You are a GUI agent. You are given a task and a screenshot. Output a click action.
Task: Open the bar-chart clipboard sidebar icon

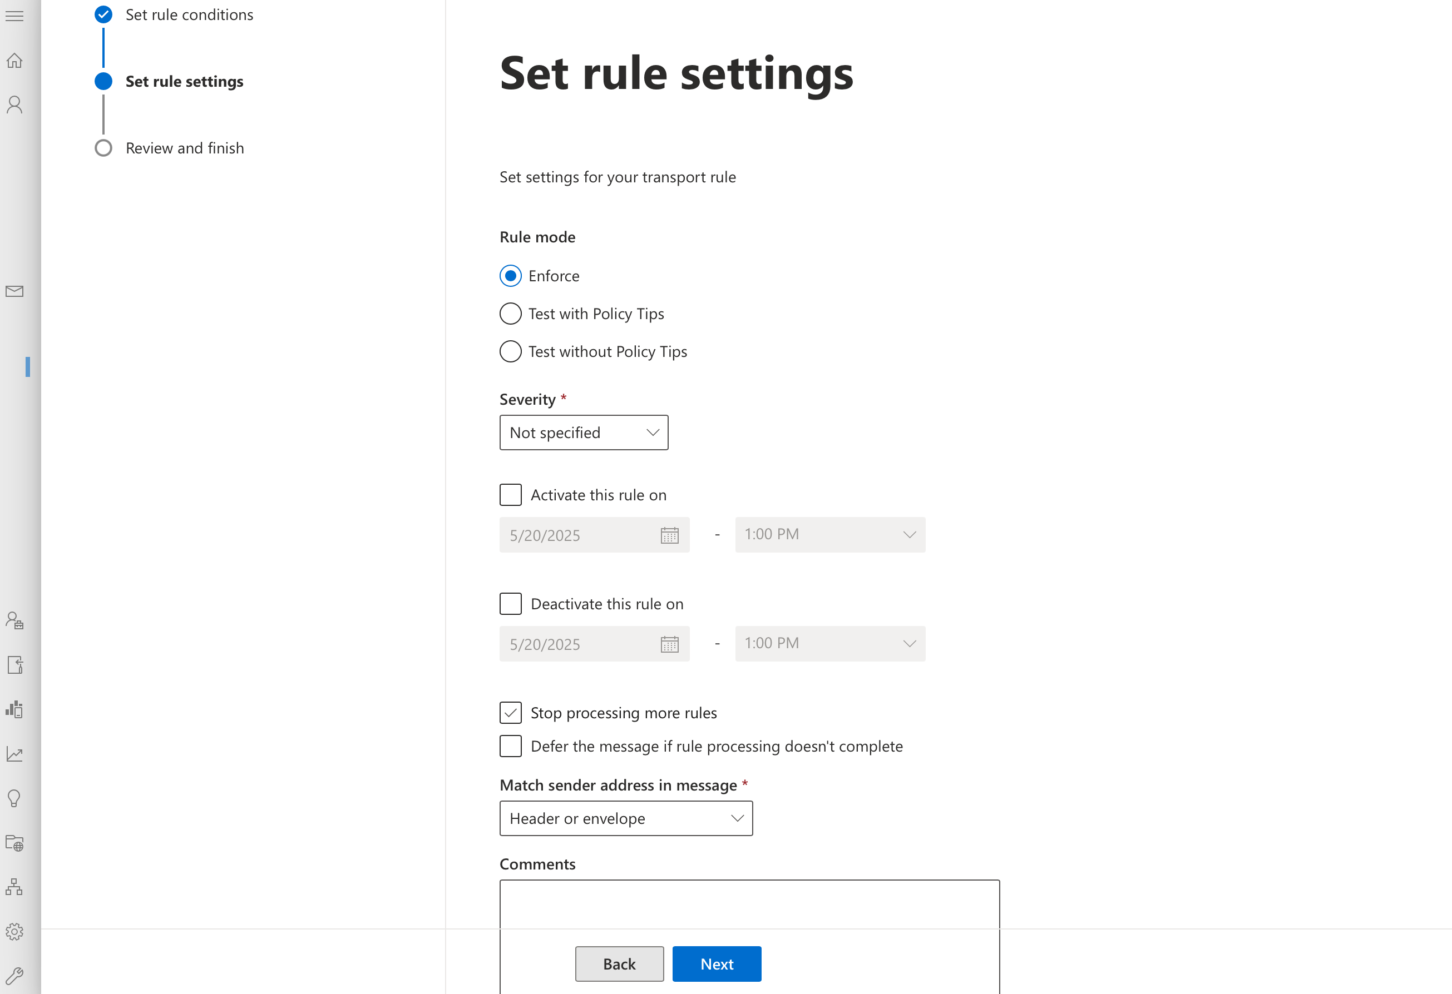(x=14, y=709)
